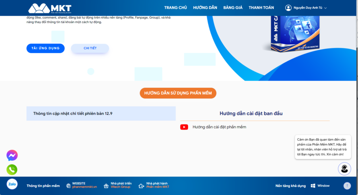Click the Window platform text

(x=323, y=185)
